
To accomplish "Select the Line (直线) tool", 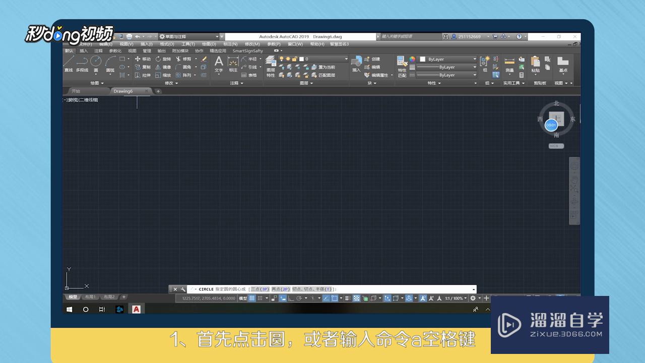I will click(69, 64).
